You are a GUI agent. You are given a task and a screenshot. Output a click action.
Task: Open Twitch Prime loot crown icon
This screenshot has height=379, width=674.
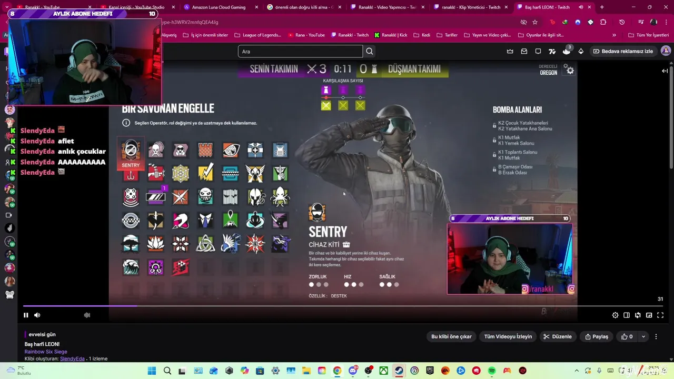point(510,51)
